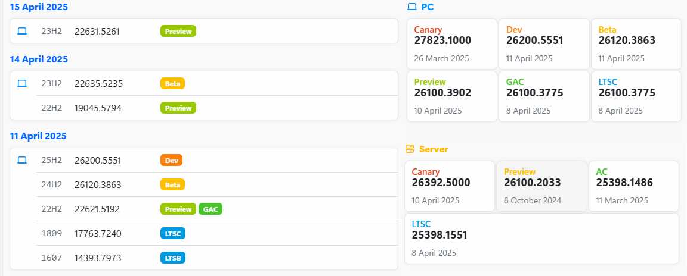This screenshot has width=687, height=276.
Task: Click 22H2 label beside build 19045.5794
Action: pyautogui.click(x=52, y=108)
